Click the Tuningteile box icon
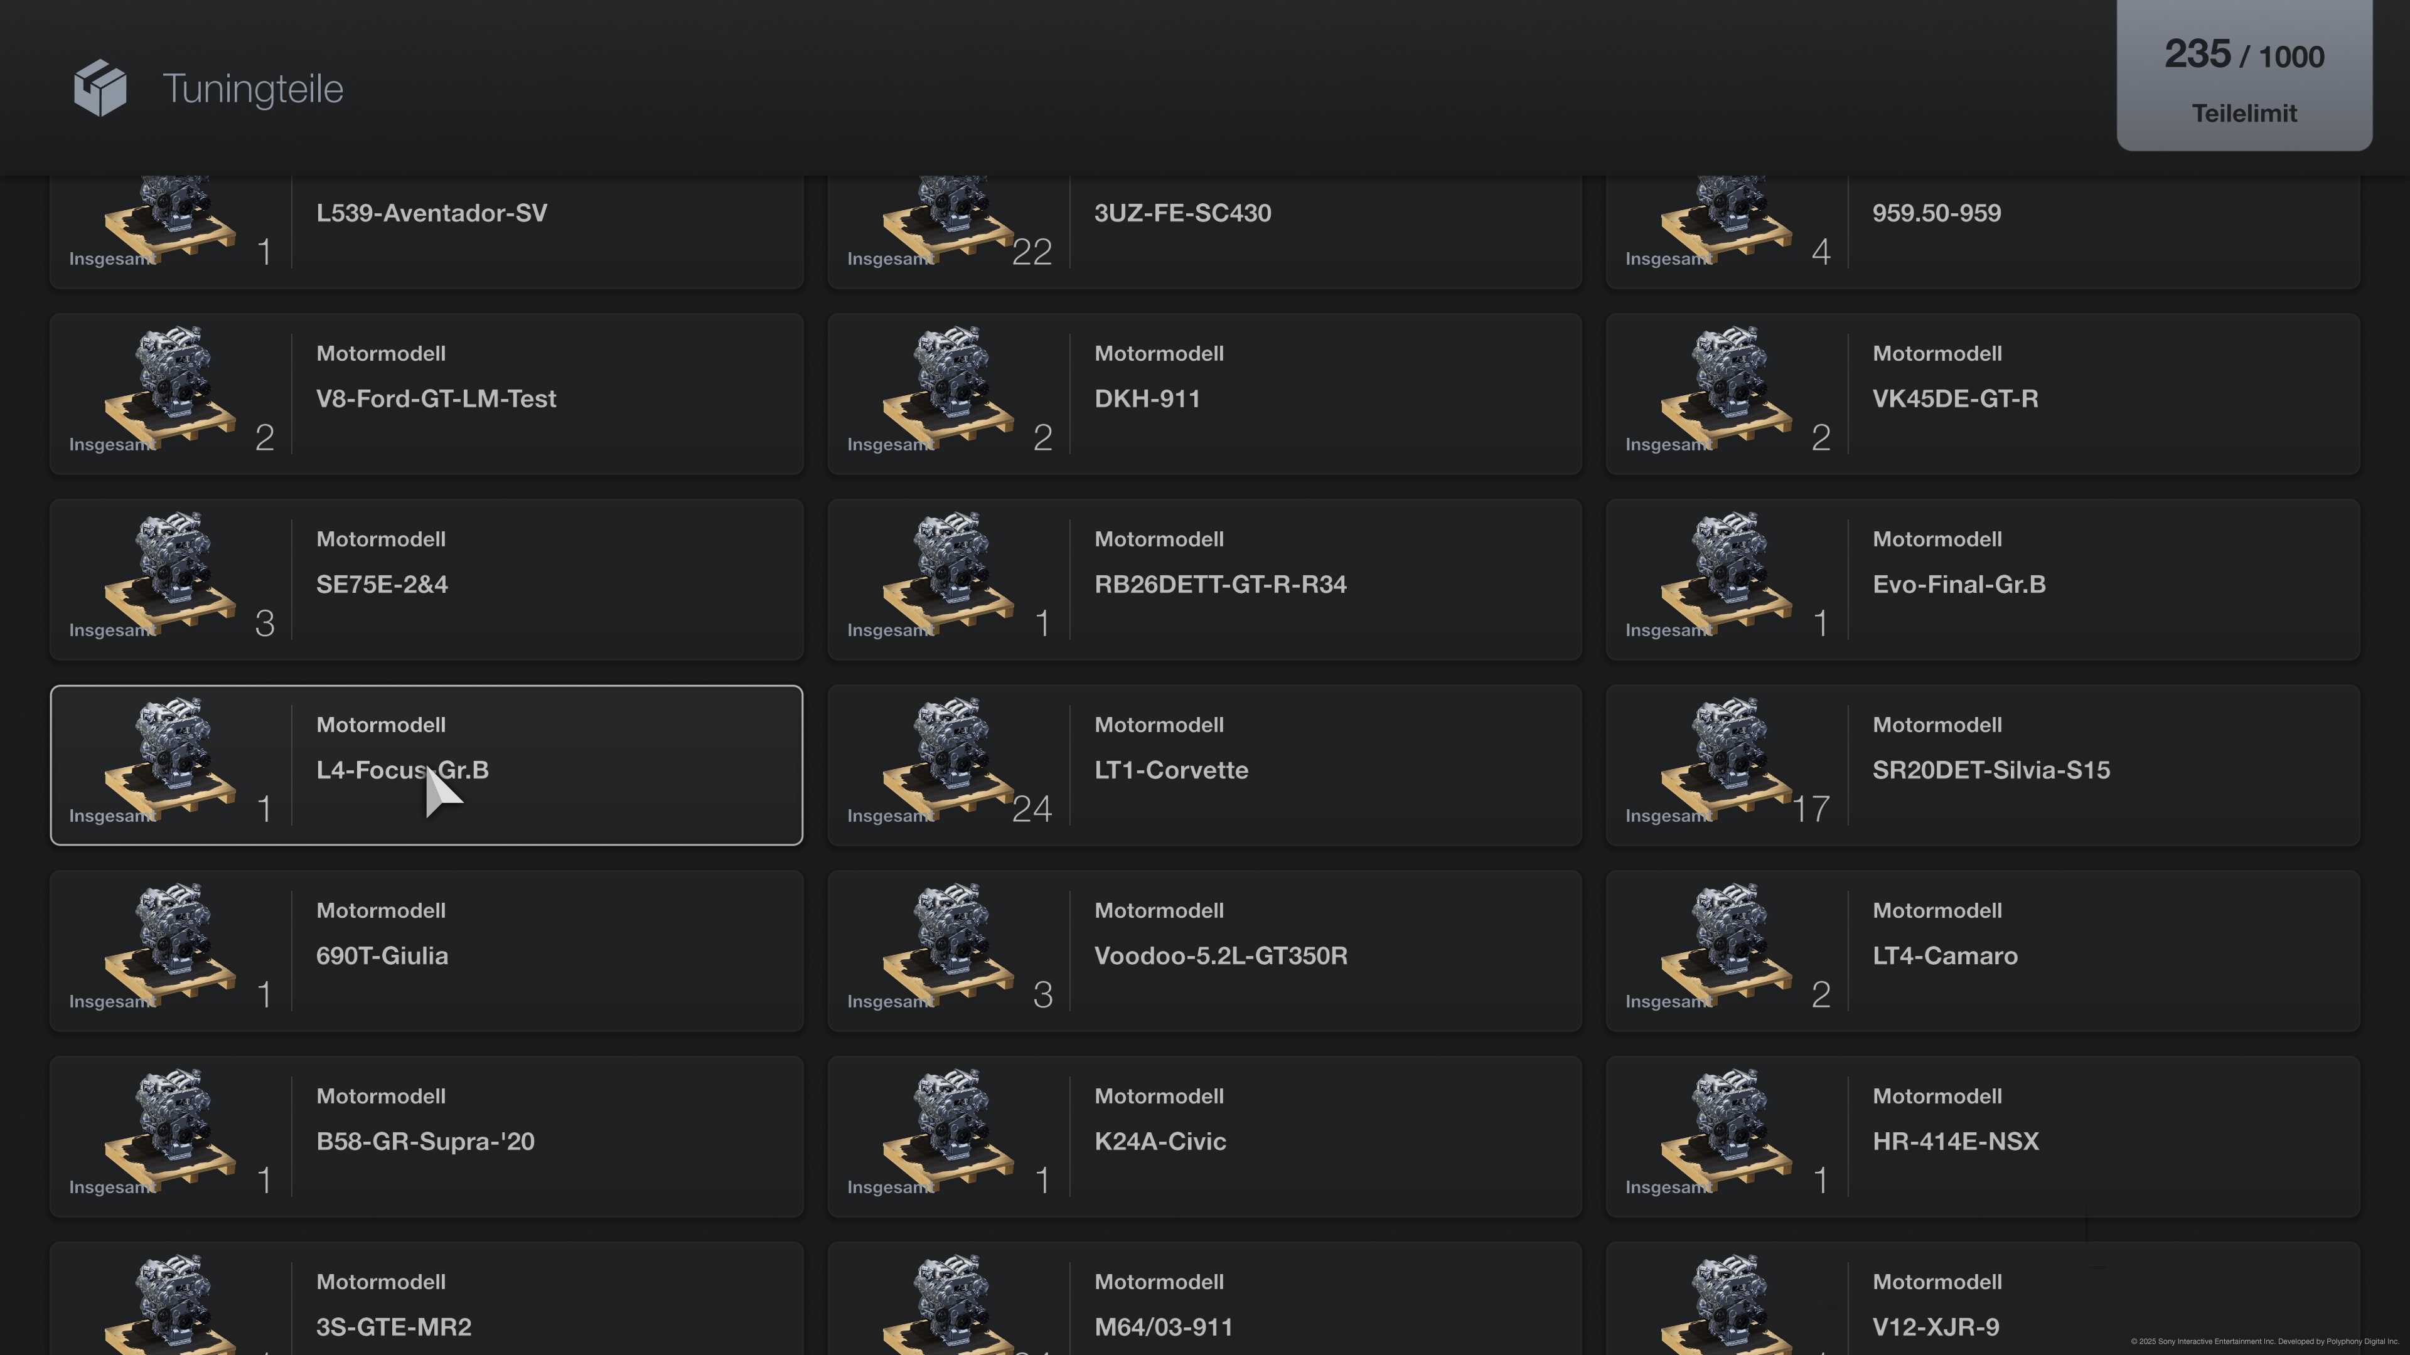The height and width of the screenshot is (1355, 2410). coord(100,88)
